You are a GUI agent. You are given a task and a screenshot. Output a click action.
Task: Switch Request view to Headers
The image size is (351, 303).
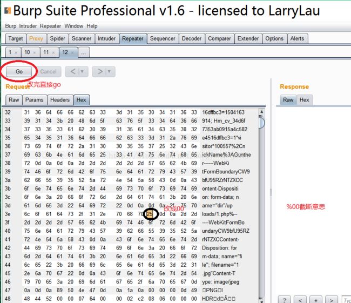(x=60, y=100)
